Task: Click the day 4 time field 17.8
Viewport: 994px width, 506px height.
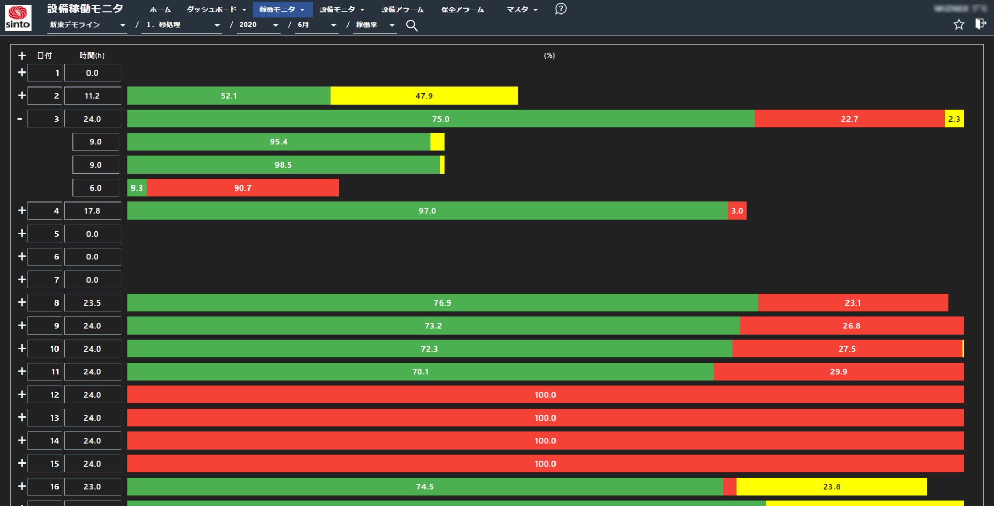Action: [x=93, y=211]
